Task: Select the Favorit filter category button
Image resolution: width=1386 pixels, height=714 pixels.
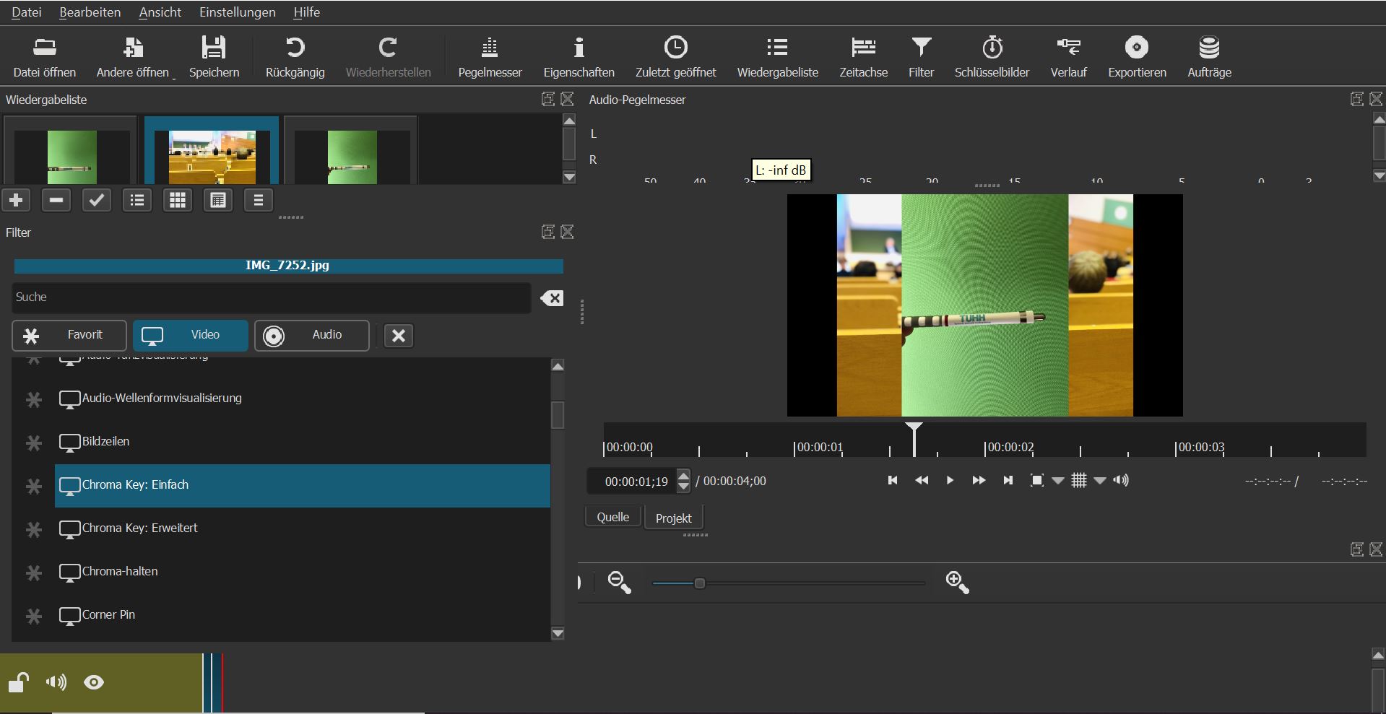Action: click(69, 335)
